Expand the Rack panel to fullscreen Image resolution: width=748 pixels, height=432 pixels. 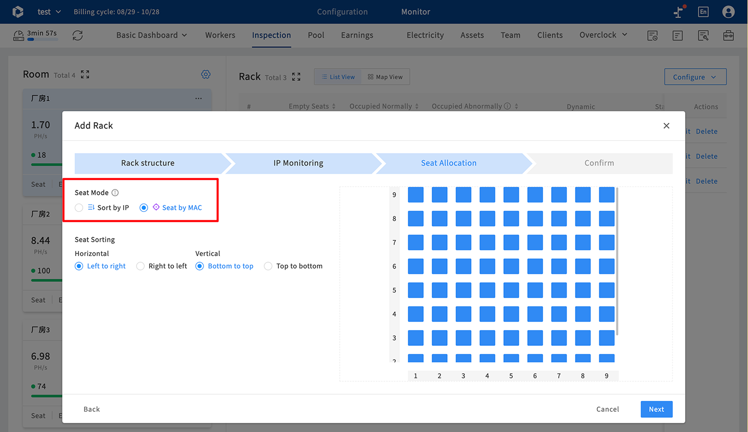click(296, 77)
